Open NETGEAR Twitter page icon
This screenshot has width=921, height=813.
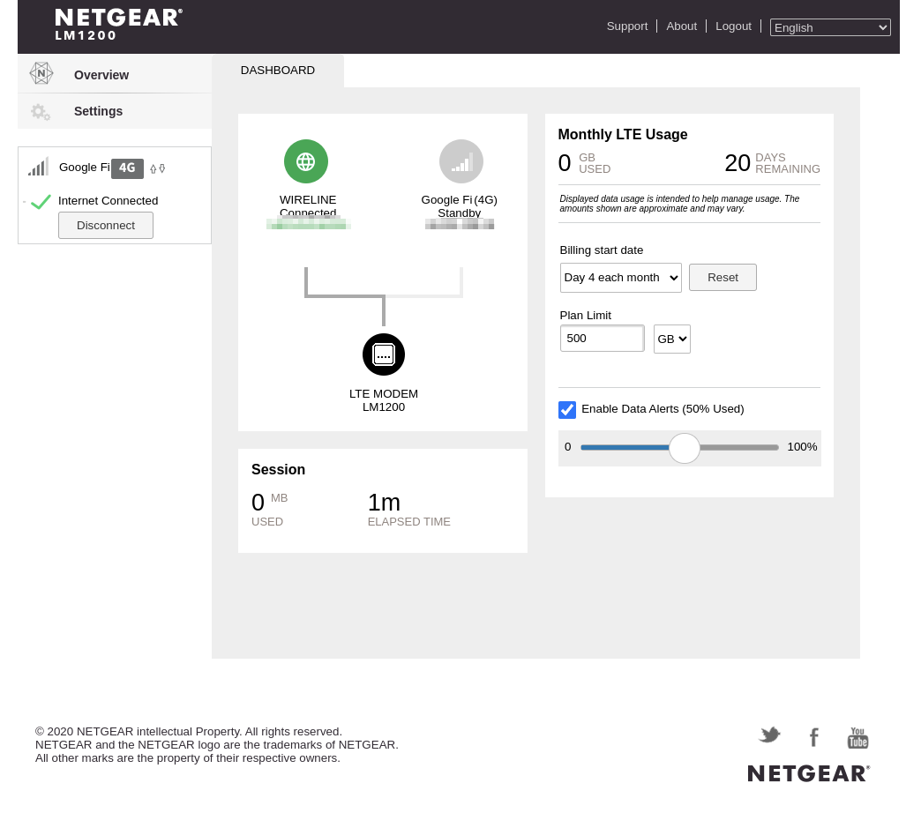point(769,735)
